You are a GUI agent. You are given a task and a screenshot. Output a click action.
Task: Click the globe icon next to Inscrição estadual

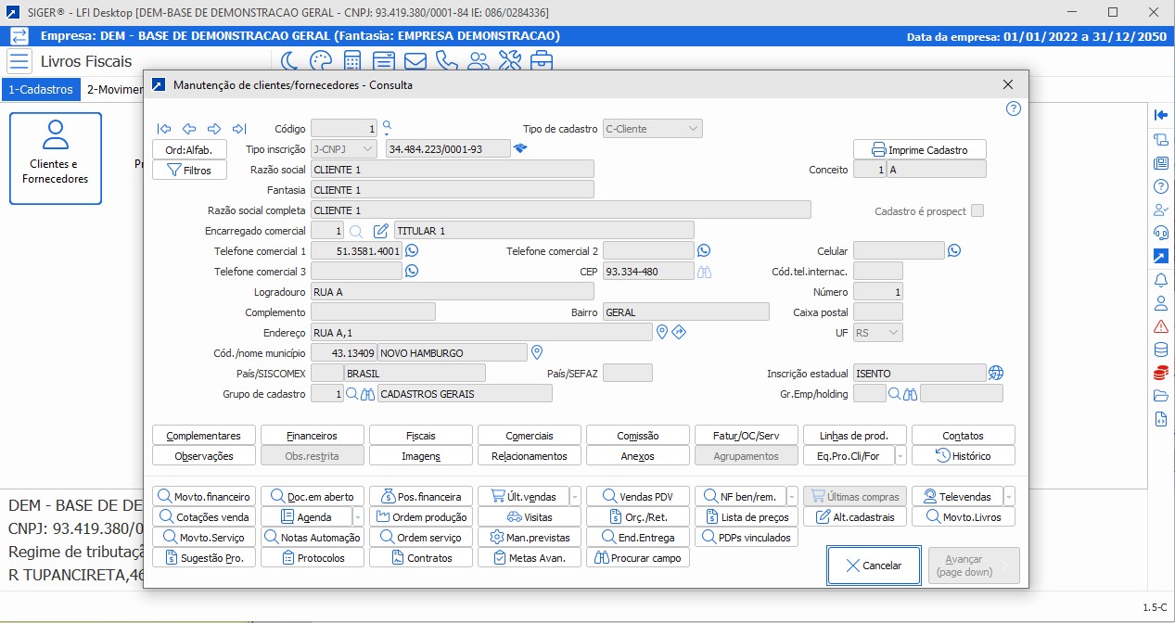pos(996,373)
